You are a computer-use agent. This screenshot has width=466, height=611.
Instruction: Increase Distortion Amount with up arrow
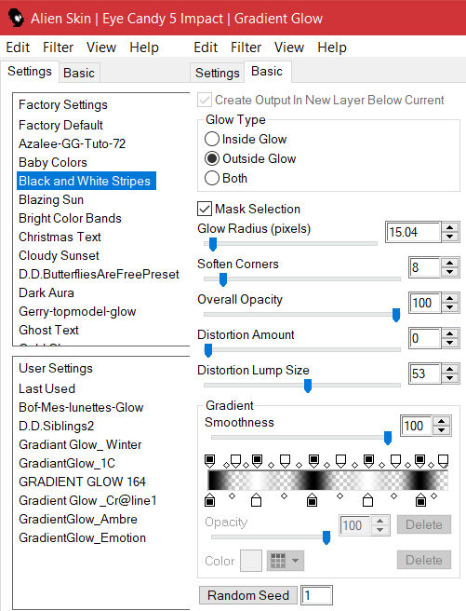449,334
